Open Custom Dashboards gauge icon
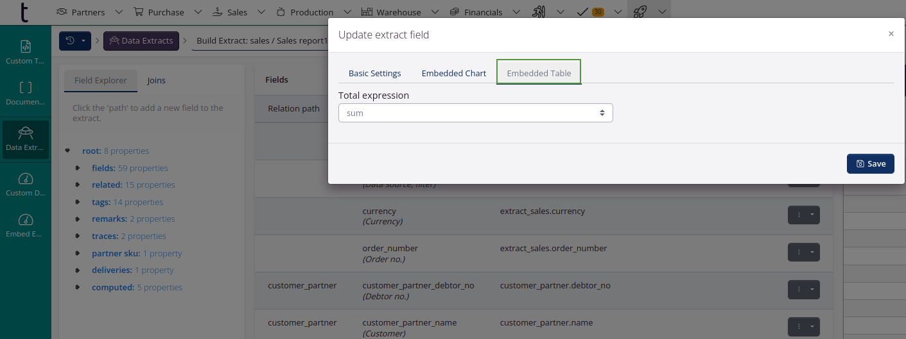 tap(25, 179)
